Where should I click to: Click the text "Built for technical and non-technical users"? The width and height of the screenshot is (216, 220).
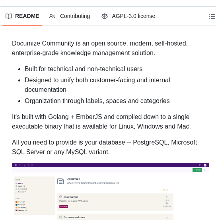tap(84, 69)
